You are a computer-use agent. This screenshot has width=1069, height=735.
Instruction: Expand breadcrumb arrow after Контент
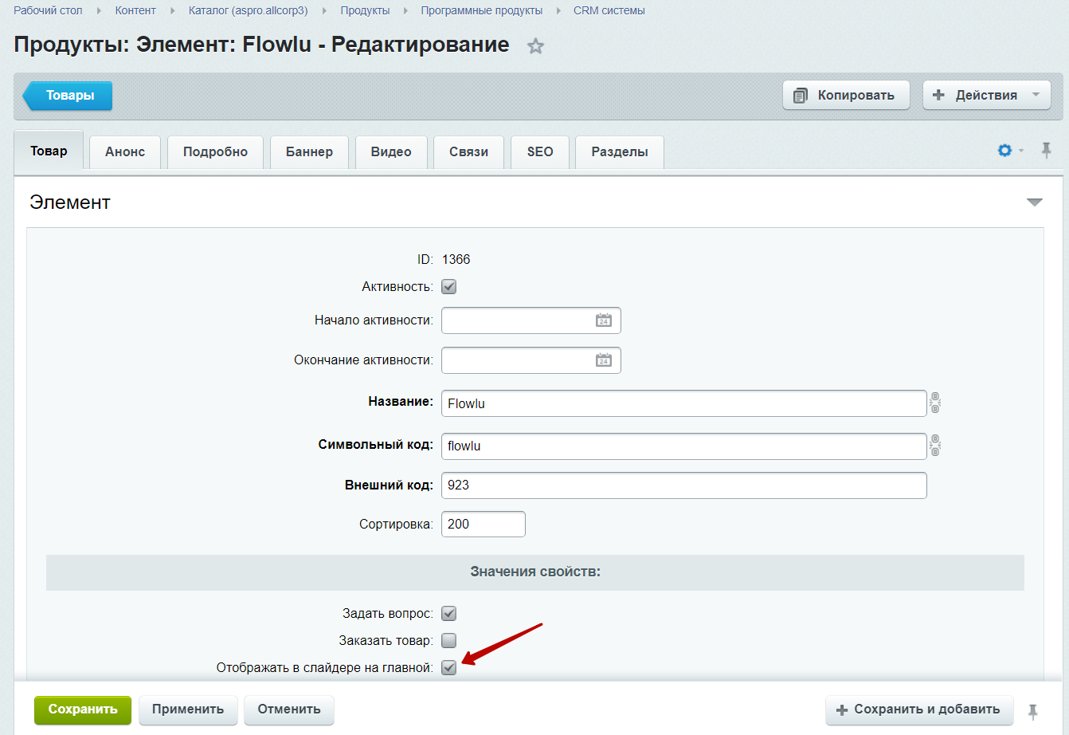tap(173, 11)
